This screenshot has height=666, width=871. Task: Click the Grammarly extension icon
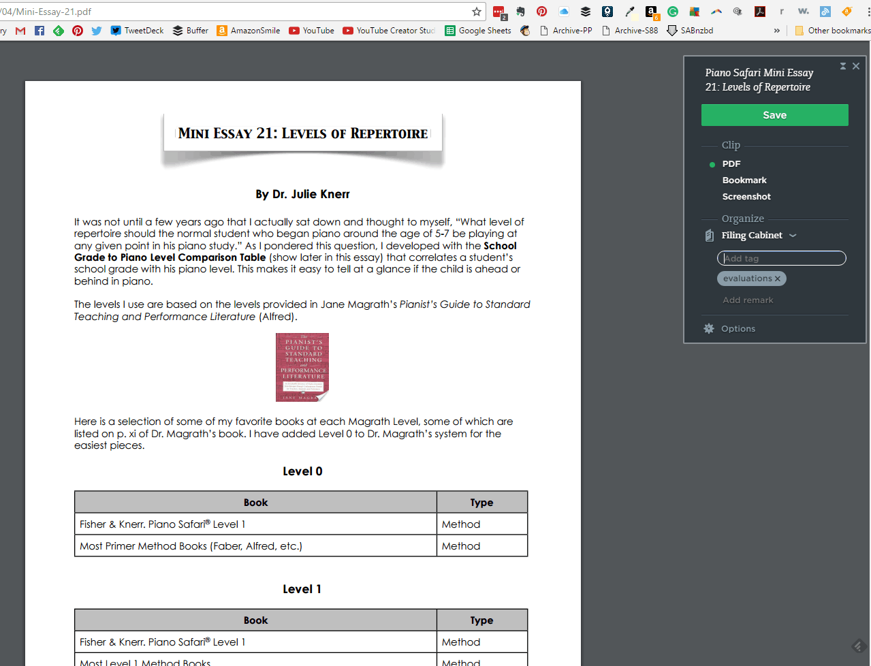coord(673,12)
